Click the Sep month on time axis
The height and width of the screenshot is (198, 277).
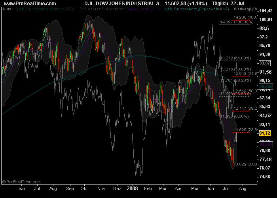(x=70, y=189)
